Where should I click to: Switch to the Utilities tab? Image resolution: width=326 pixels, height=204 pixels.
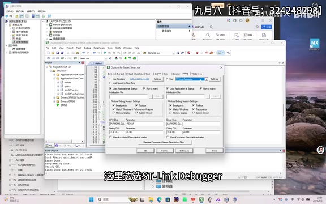197,74
